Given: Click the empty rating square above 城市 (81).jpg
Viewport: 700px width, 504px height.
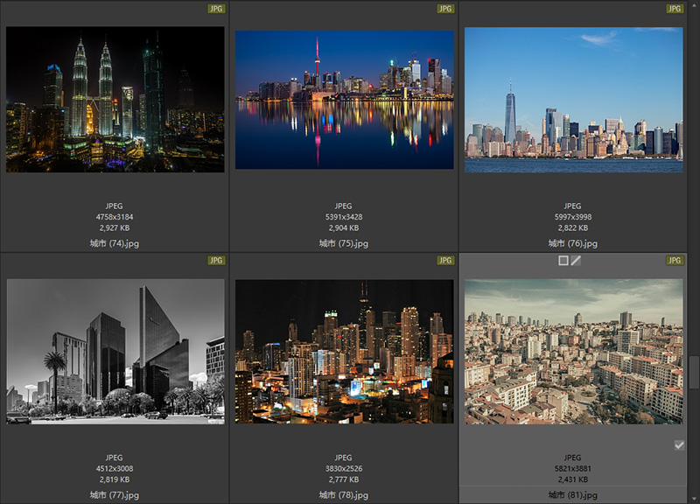Looking at the screenshot, I should (x=563, y=261).
